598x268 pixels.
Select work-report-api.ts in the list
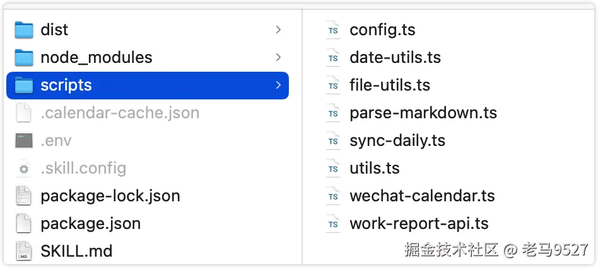point(419,223)
